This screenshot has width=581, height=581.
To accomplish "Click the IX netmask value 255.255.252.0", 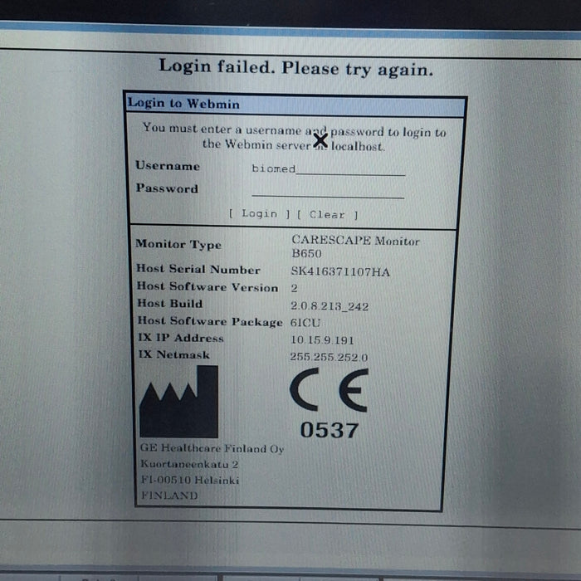I will click(x=329, y=357).
